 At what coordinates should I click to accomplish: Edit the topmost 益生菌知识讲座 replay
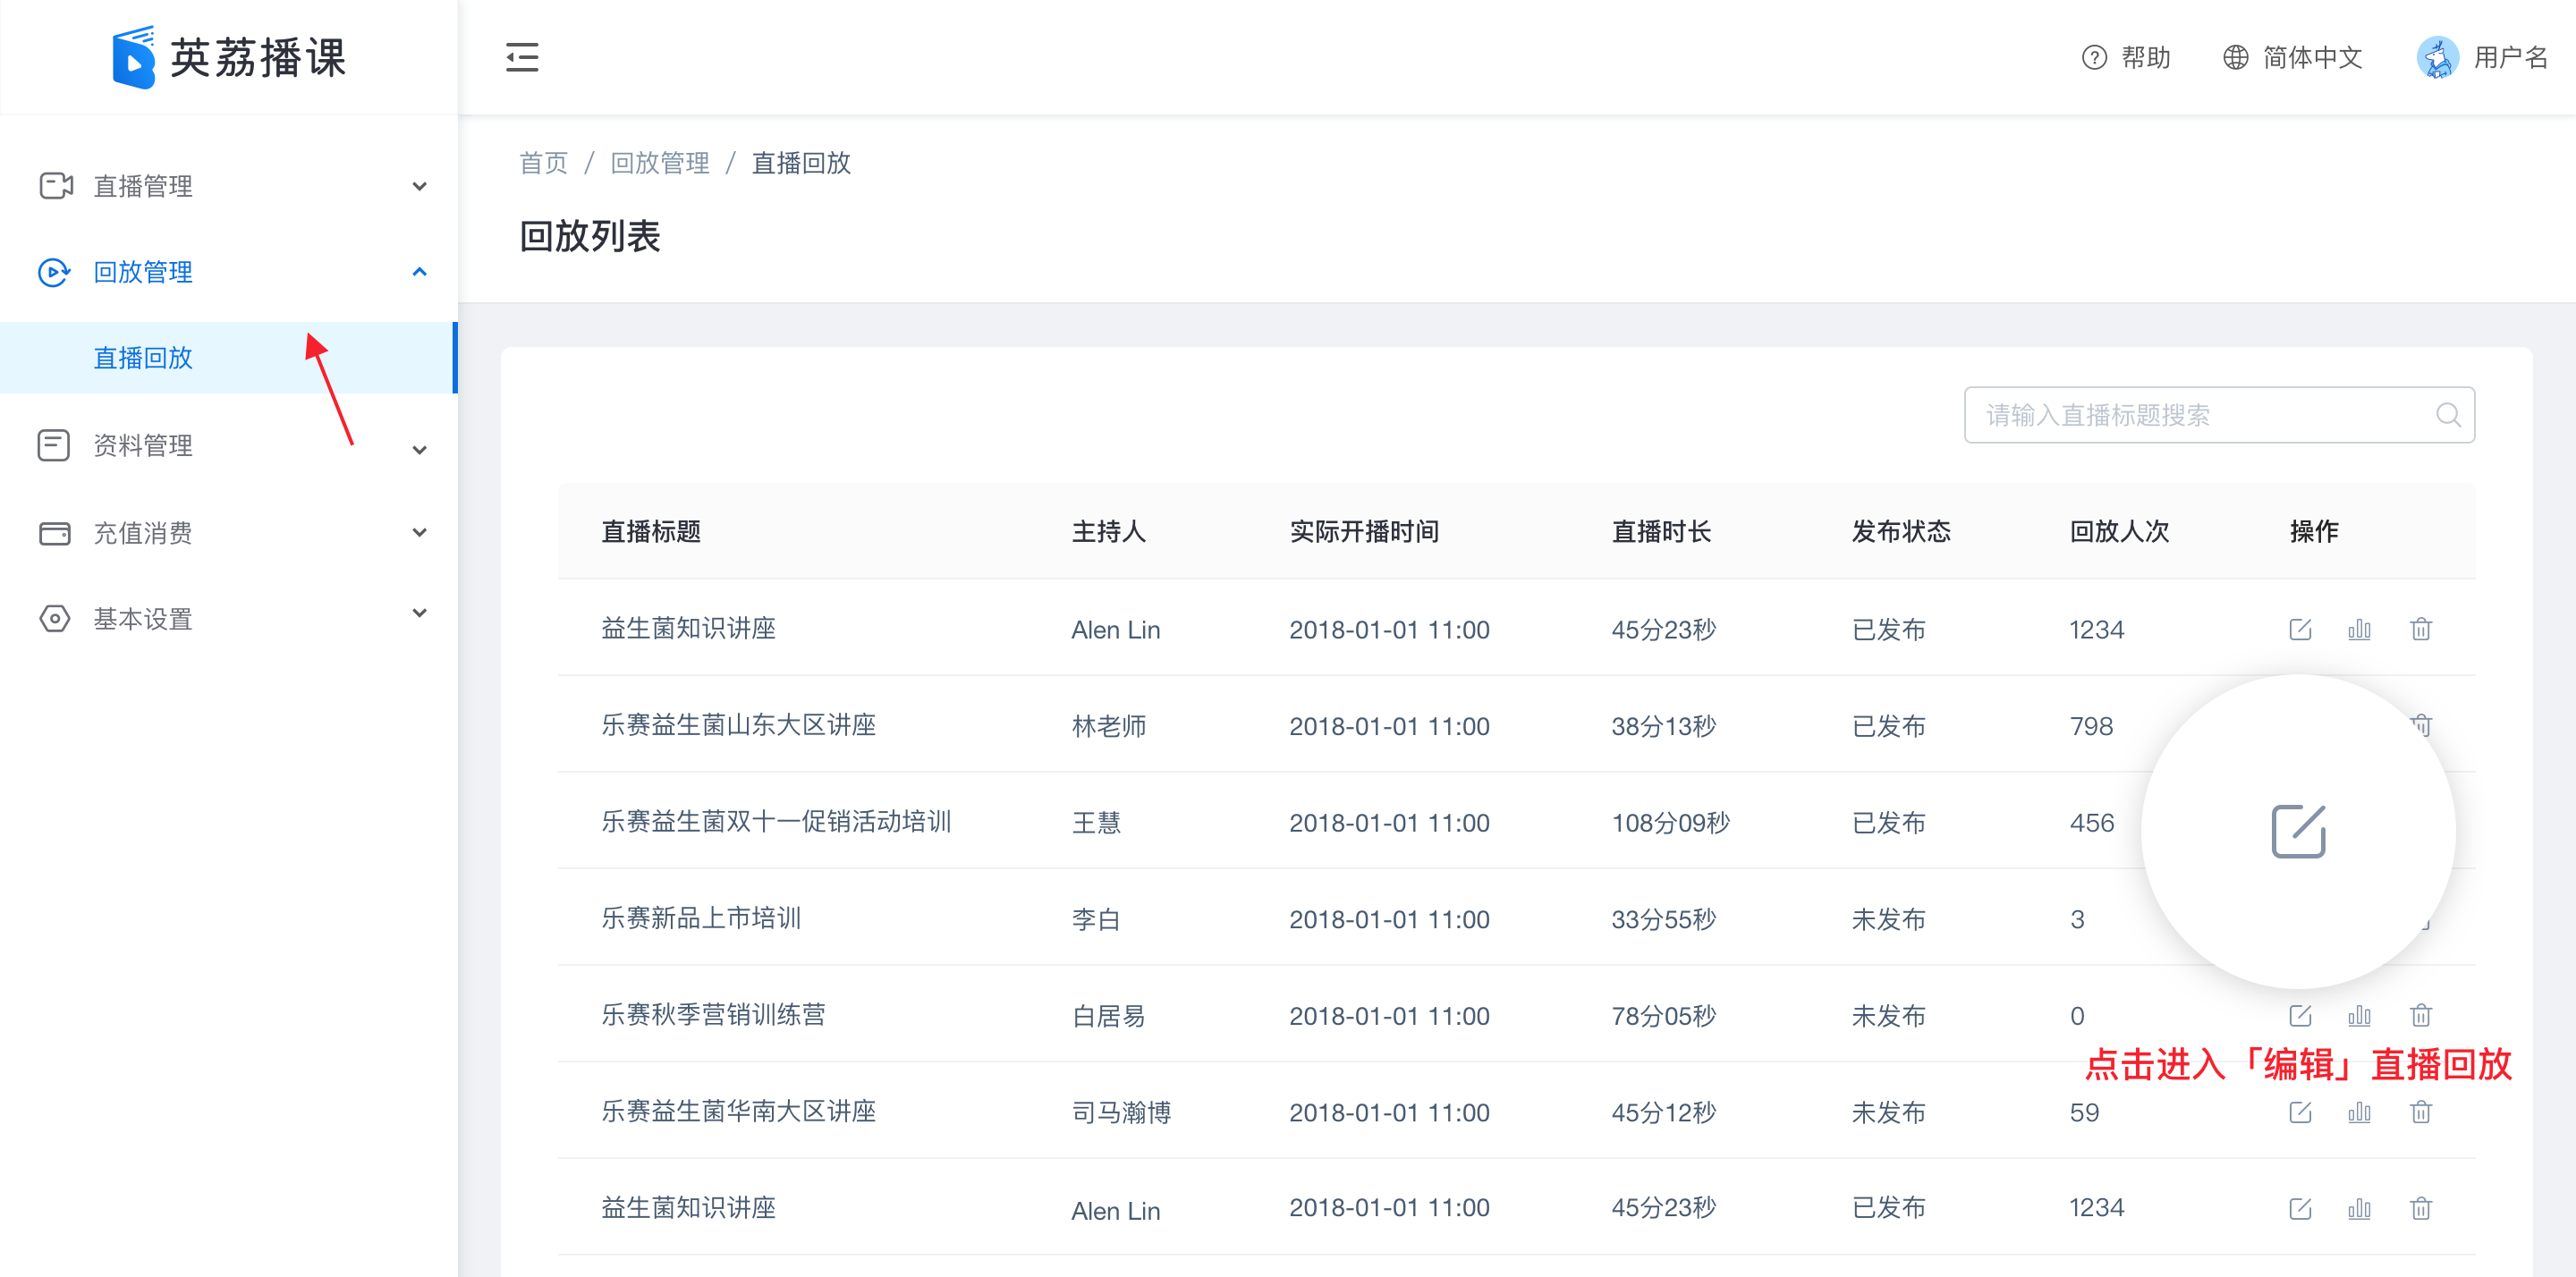(x=2300, y=629)
